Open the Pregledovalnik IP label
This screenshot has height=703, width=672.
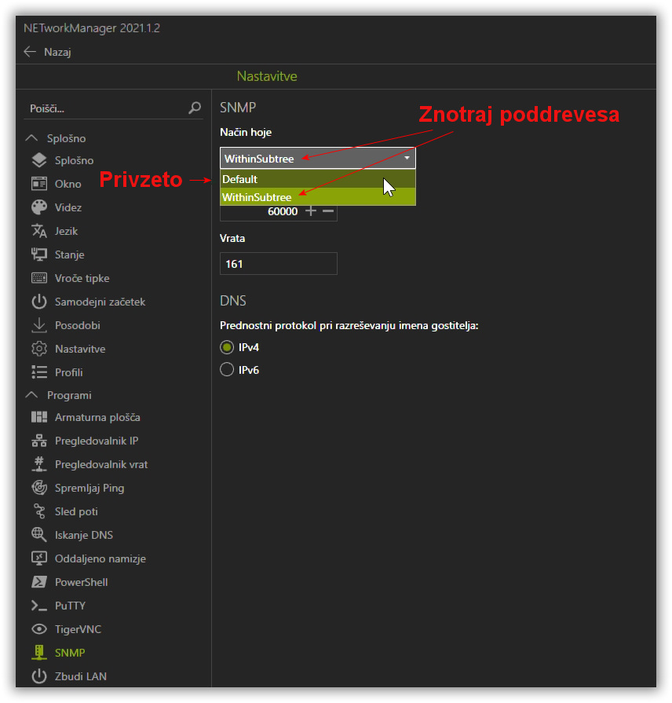97,441
